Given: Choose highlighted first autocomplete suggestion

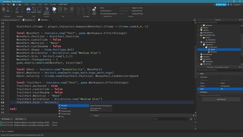Looking at the screenshot, I should pyautogui.click(x=74, y=105).
